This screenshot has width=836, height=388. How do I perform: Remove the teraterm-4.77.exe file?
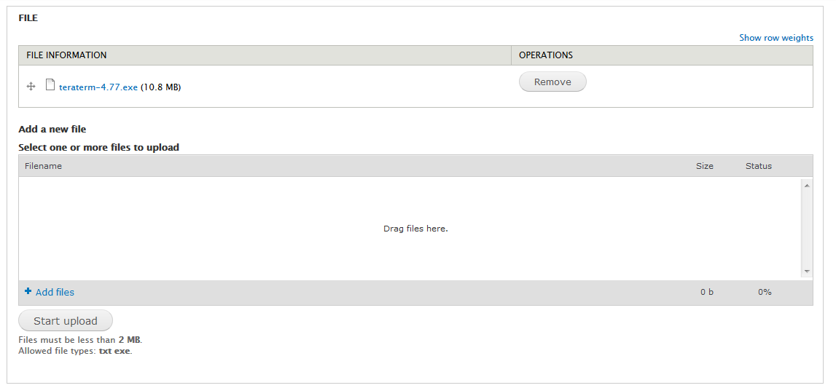[x=552, y=82]
